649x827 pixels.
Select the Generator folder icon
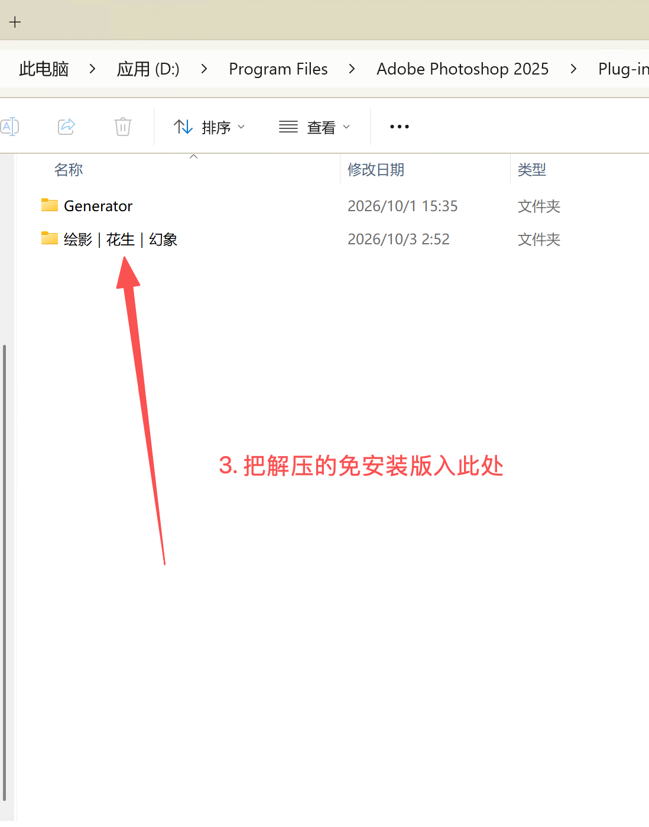tap(50, 205)
